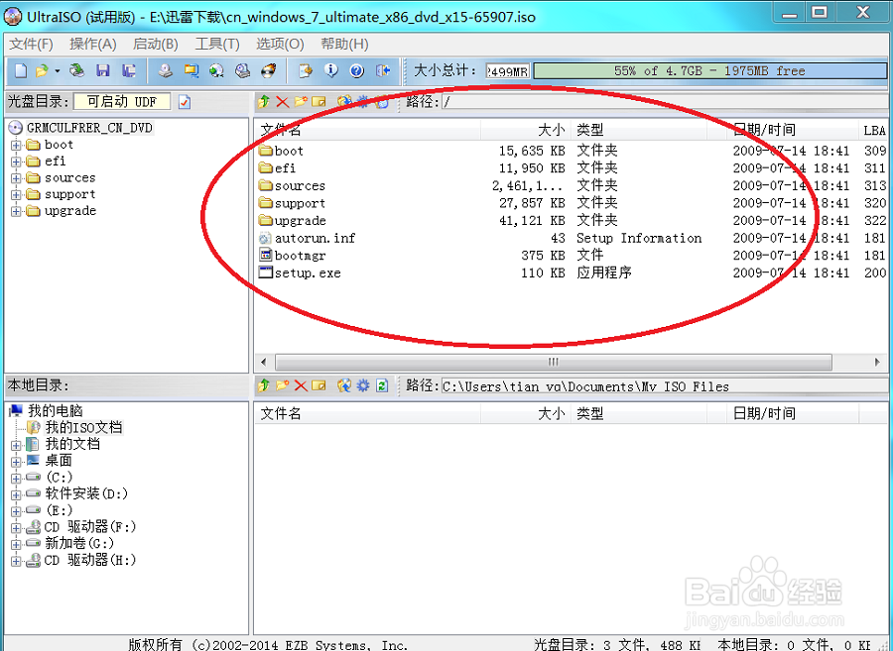Screen dimensions: 893x651
Task: Select setup.exe in the disc file list
Action: click(x=308, y=272)
